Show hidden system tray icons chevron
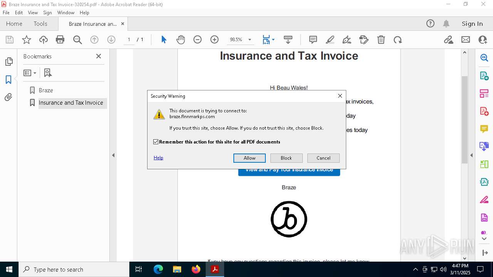493x277 pixels. pyautogui.click(x=415, y=269)
